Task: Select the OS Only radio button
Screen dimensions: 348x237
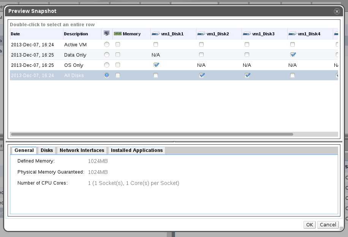Action: pyautogui.click(x=106, y=65)
